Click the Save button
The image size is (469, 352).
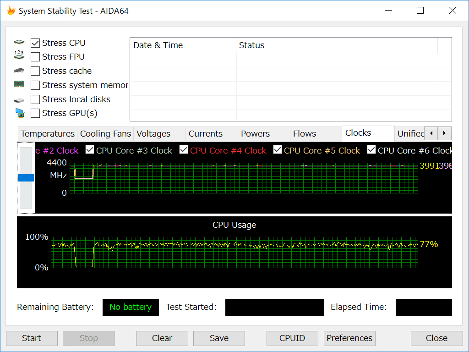click(219, 338)
